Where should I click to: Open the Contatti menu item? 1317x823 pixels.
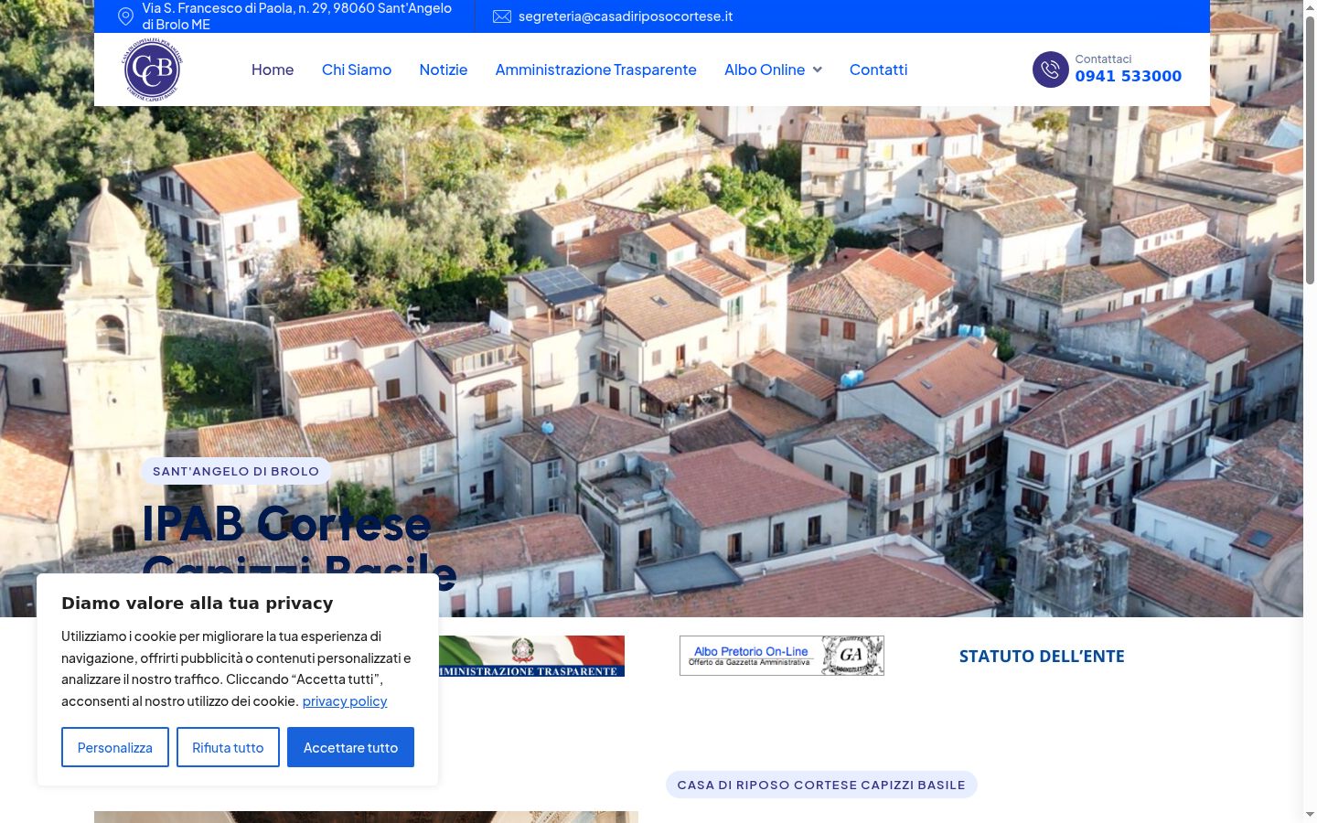tap(879, 69)
